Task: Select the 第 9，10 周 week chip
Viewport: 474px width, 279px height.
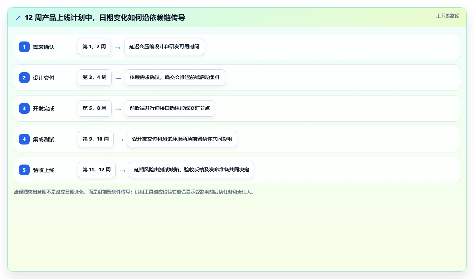Action: pyautogui.click(x=96, y=139)
